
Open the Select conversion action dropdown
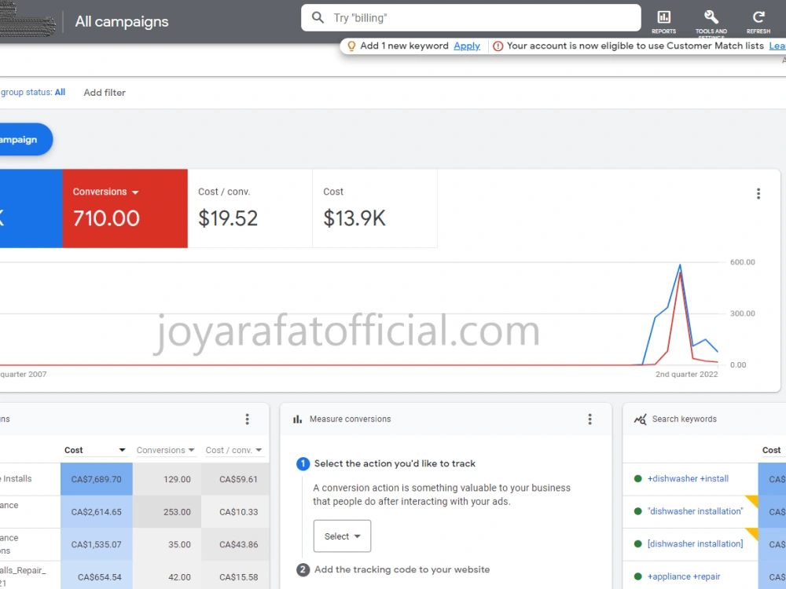coord(343,536)
